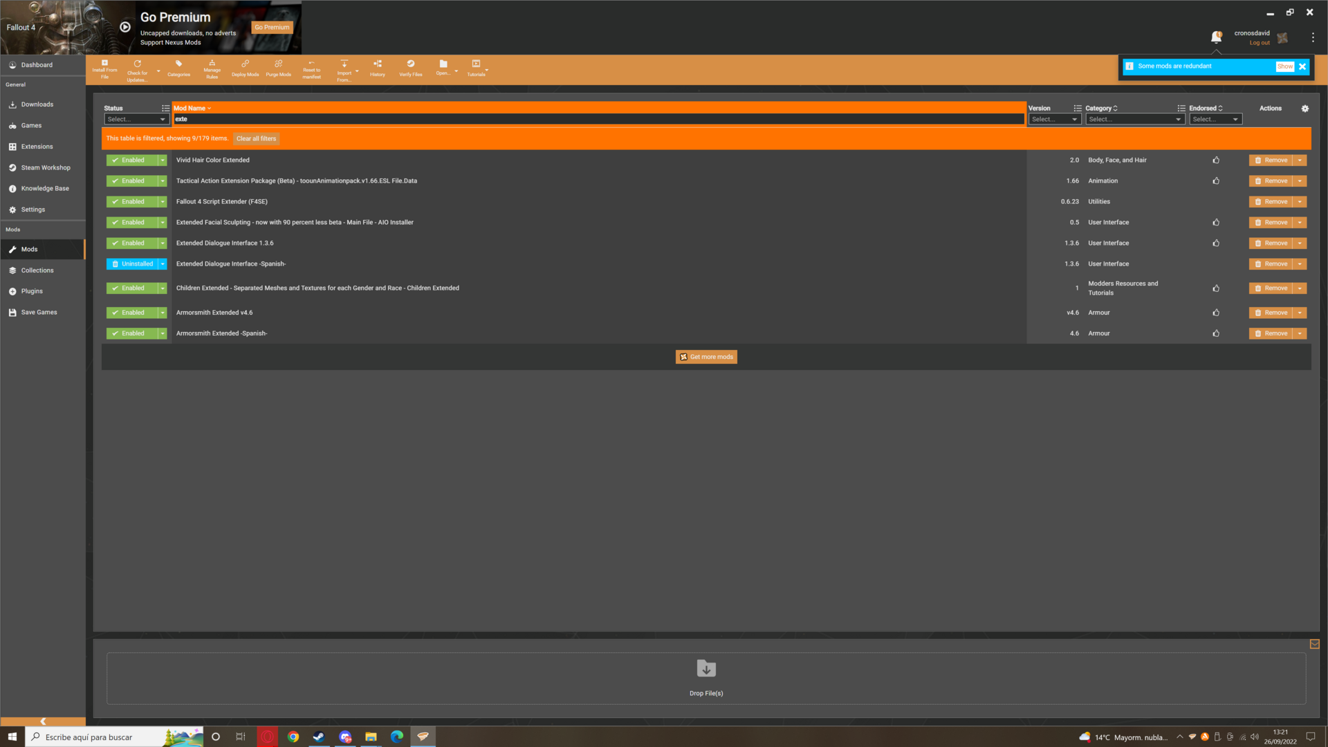Toggle Enabled status for Extended Dialogue Interface 1.3.6
The width and height of the screenshot is (1328, 747).
(132, 243)
